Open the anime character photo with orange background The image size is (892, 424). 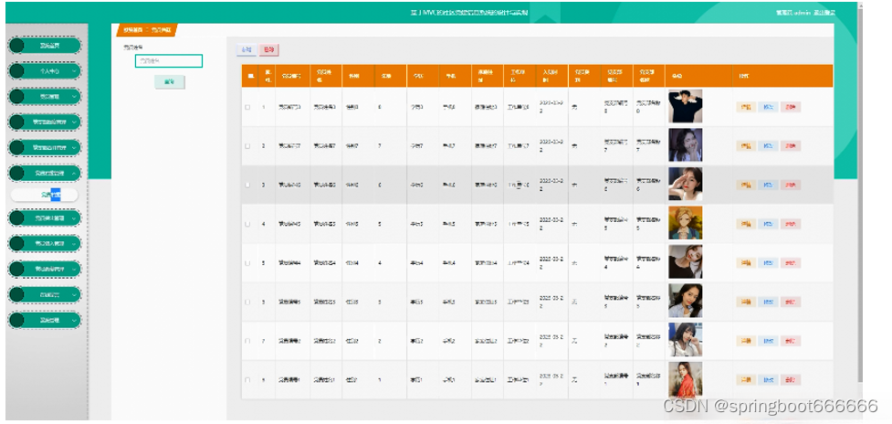[x=685, y=223]
